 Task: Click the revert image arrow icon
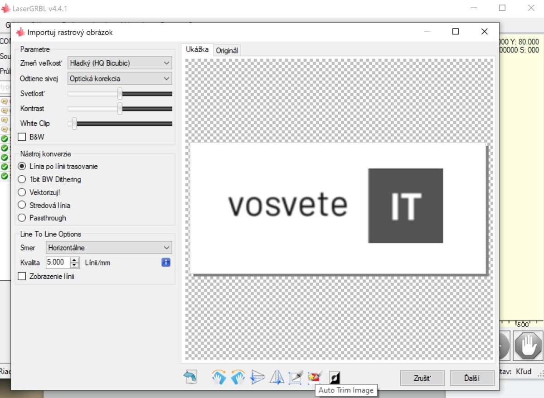(190, 377)
